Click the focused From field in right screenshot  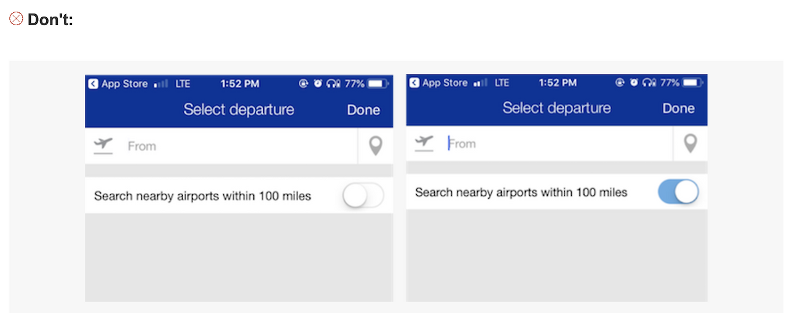(540, 144)
